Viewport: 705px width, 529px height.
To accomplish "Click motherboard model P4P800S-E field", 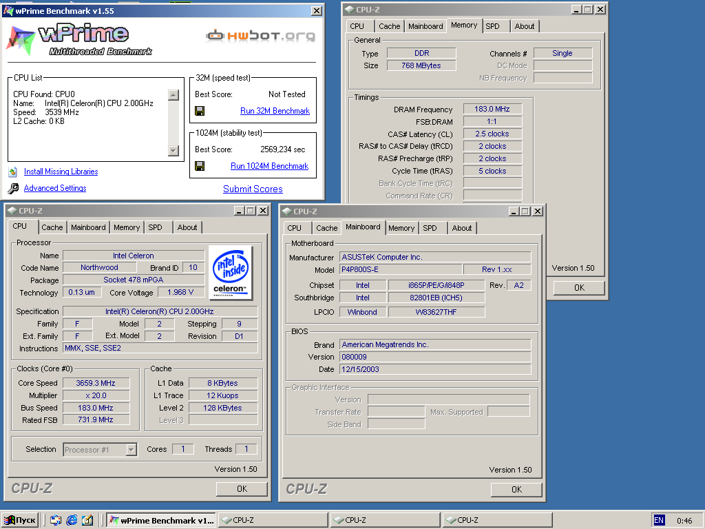I will 401,269.
